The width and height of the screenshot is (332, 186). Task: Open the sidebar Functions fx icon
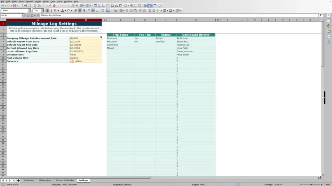pyautogui.click(x=329, y=42)
